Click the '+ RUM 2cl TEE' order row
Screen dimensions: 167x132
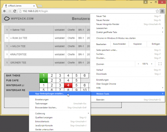click(47, 38)
